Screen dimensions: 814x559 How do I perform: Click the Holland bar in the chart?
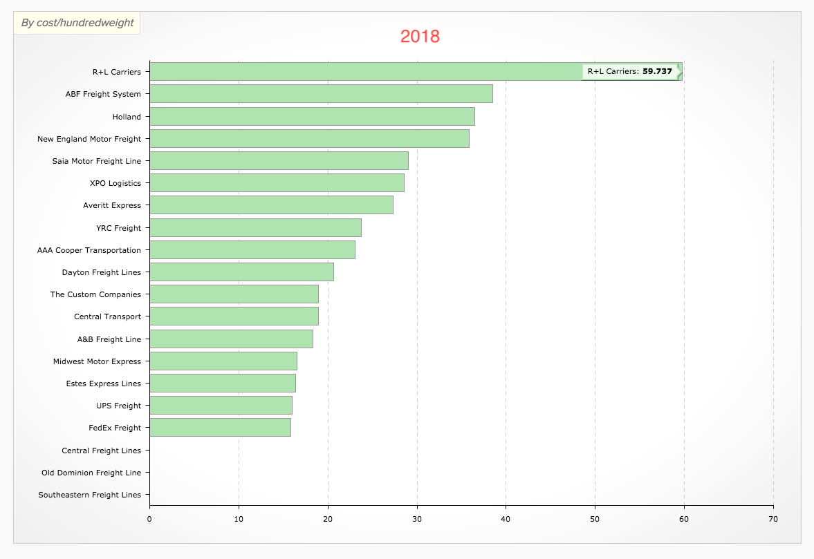click(x=312, y=116)
